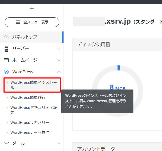
Task: Expand the メール chevron
Action: click(x=59, y=143)
